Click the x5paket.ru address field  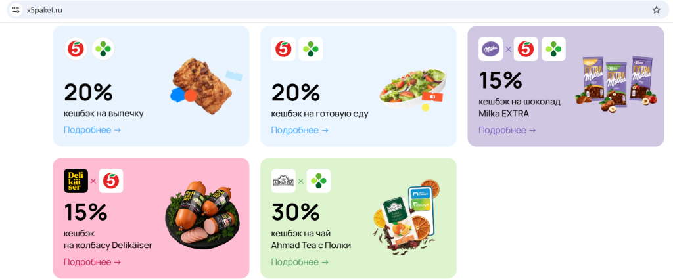click(x=335, y=10)
